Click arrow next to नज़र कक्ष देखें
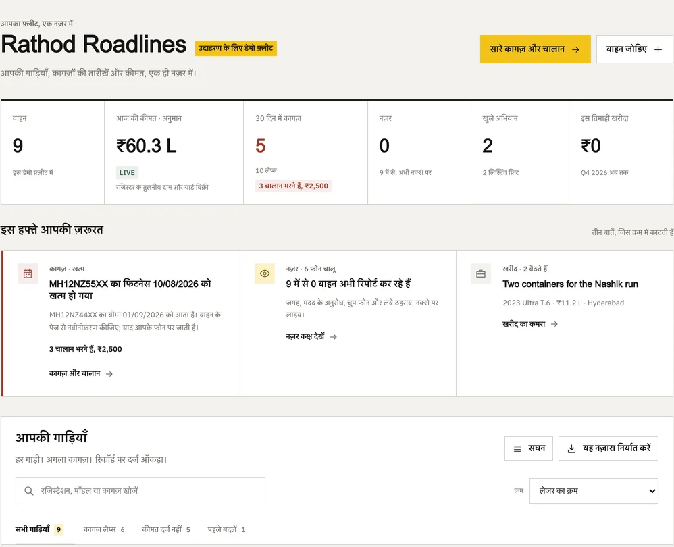Screen dimensions: 674x547 [333, 337]
